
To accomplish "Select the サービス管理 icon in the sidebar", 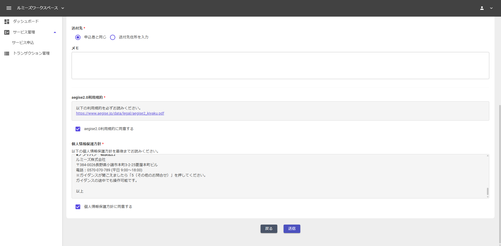I will coord(7,32).
